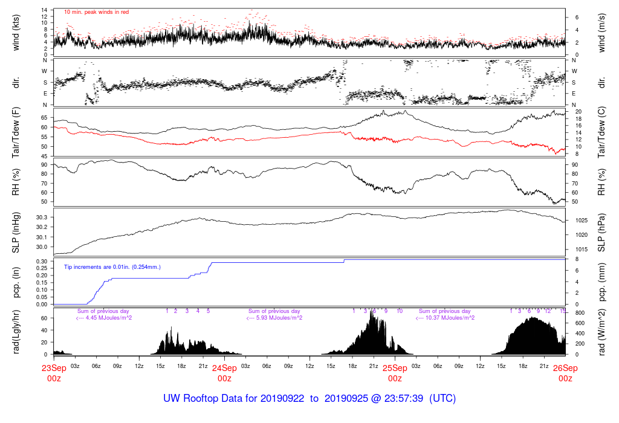Viewport: 619px width, 423px height.
Task: Click the 'wind (kts)' axis label
Action: [16, 33]
